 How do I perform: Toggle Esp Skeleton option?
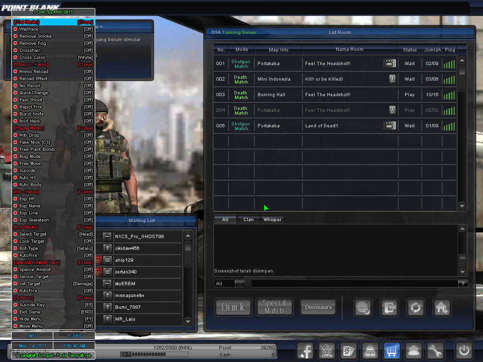(53, 220)
